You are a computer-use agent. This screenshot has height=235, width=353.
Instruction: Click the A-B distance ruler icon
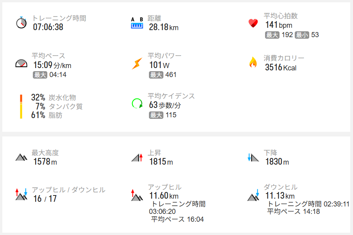click(x=137, y=23)
